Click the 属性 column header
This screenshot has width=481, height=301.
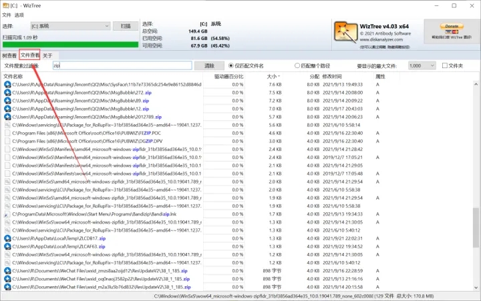click(x=380, y=76)
